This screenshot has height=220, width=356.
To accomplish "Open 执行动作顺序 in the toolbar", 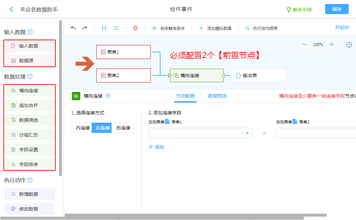I will (x=261, y=29).
